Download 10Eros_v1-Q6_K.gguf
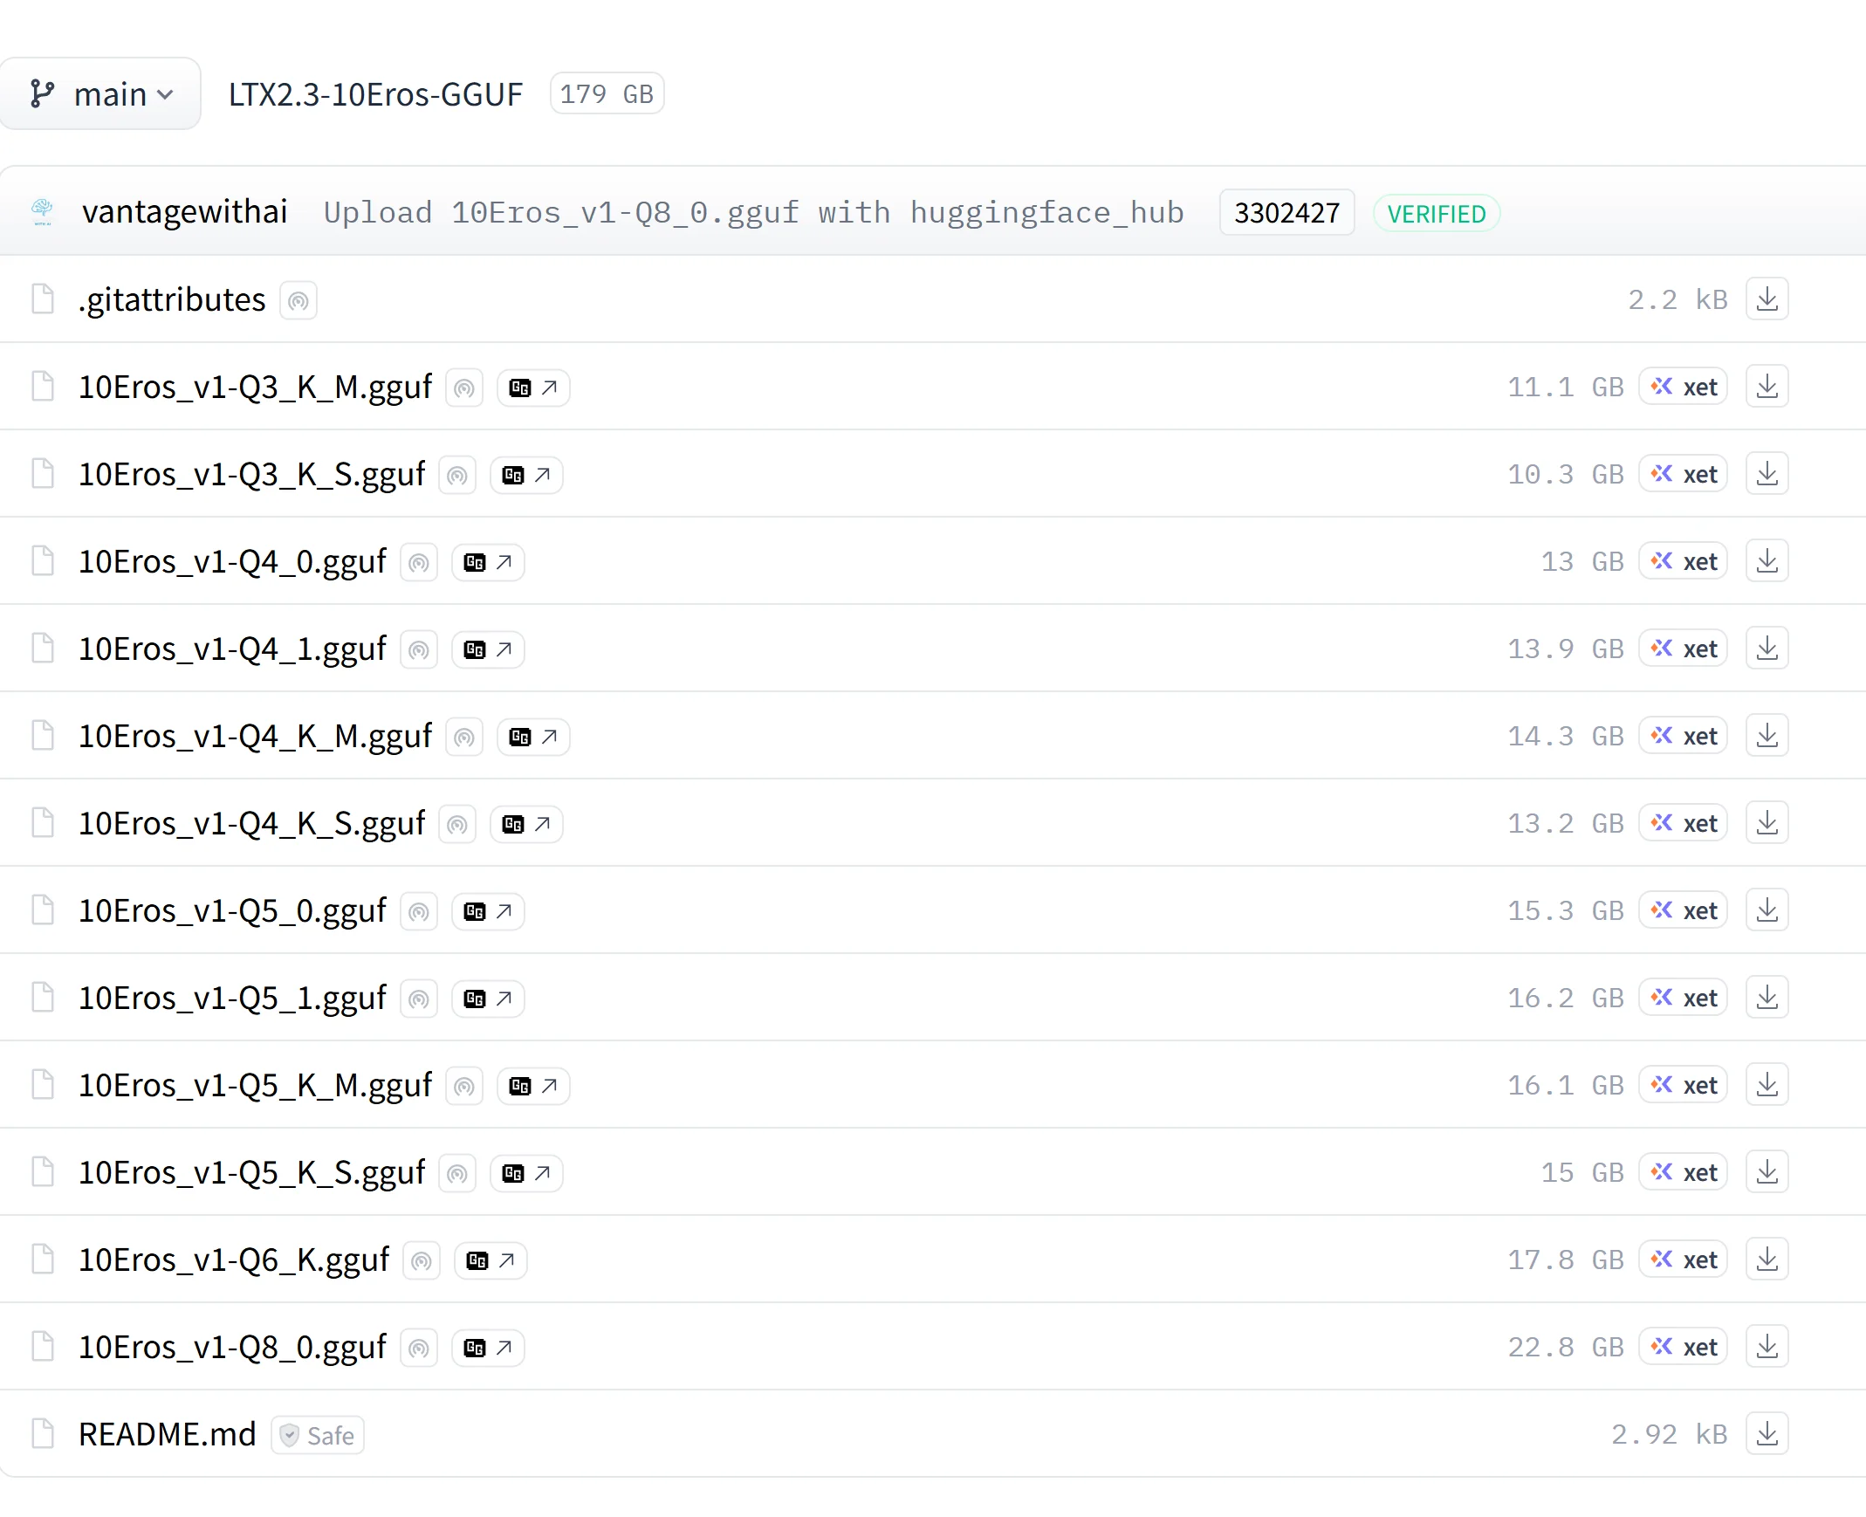The height and width of the screenshot is (1517, 1866). tap(1767, 1260)
